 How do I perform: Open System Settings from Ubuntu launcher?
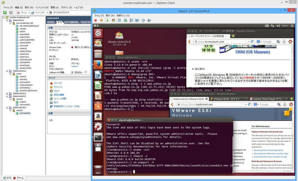click(98, 127)
